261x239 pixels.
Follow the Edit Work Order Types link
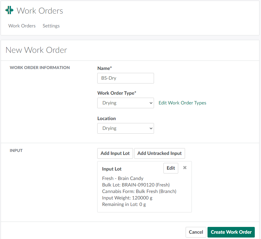click(182, 103)
